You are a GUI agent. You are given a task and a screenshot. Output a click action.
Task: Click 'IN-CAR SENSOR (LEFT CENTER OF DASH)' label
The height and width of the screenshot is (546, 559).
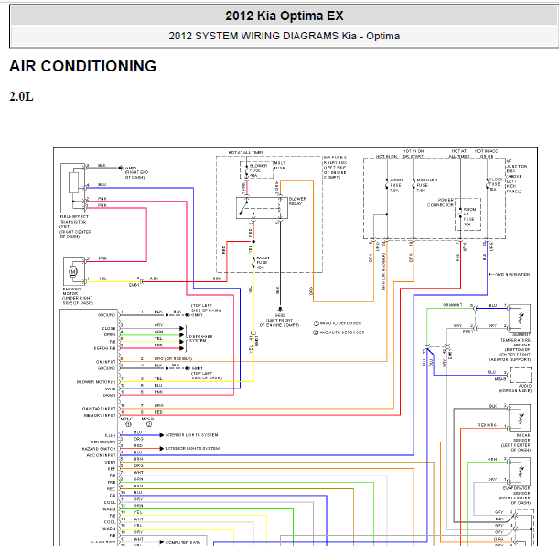click(x=516, y=442)
